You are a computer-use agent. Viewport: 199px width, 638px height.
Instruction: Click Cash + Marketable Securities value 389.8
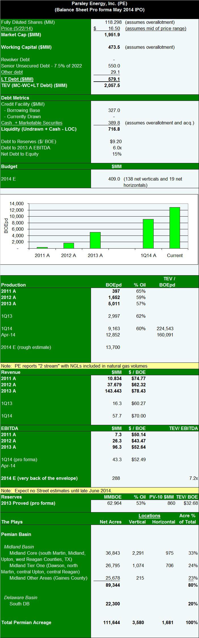[x=114, y=123]
